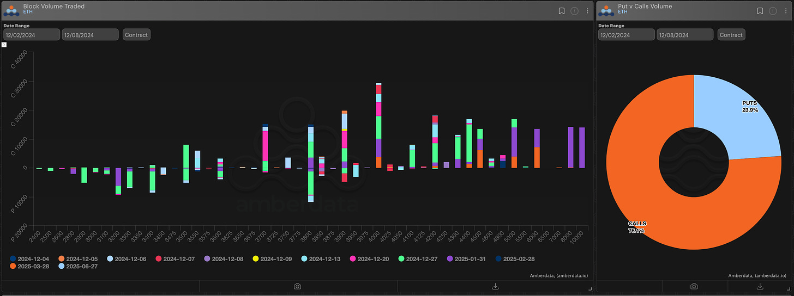Open info icon on Put v Calls Volume panel
This screenshot has width=794, height=296.
click(773, 11)
